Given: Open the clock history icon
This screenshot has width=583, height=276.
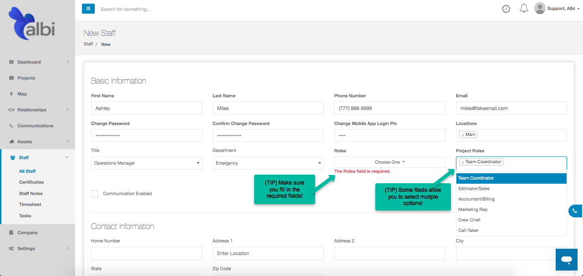Looking at the screenshot, I should coord(506,9).
